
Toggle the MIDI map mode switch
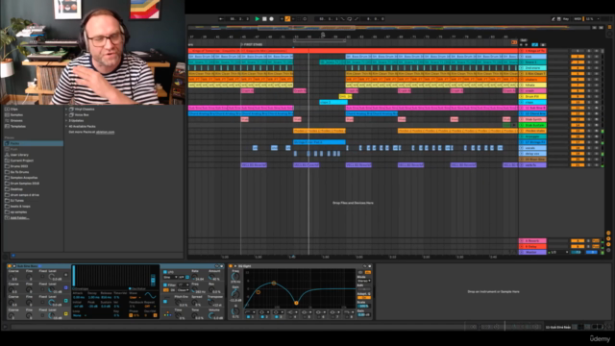(578, 19)
